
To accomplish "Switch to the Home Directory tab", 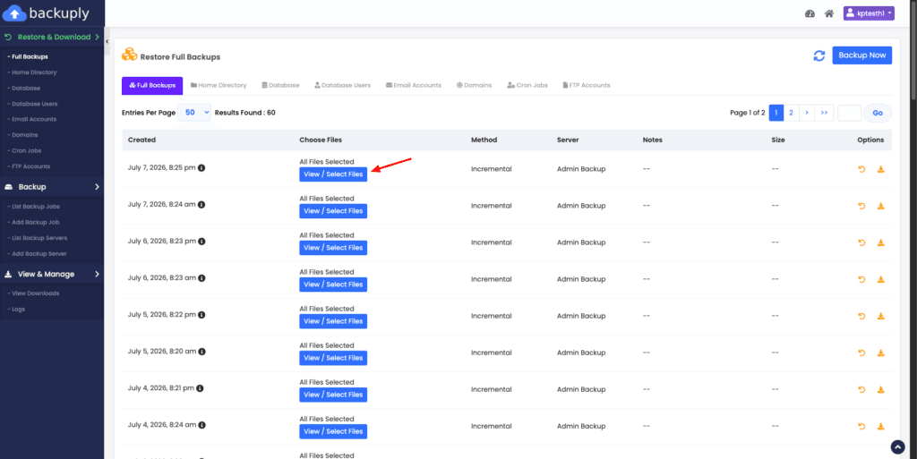I will point(219,85).
